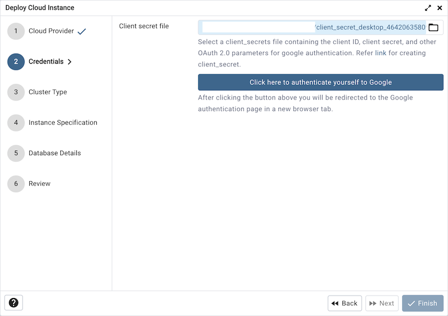Open help using the question mark icon
This screenshot has height=316, width=448.
(x=13, y=303)
